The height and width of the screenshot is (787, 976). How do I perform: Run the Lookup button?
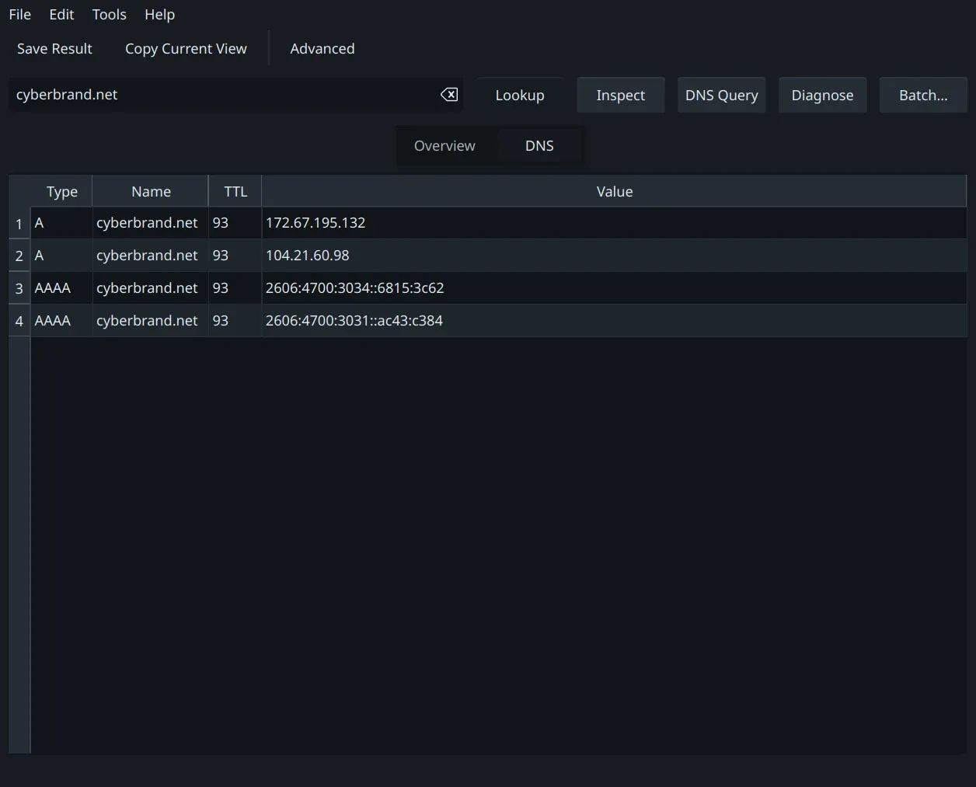tap(520, 96)
